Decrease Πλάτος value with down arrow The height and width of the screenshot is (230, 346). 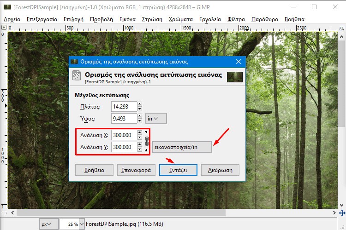[x=139, y=109]
